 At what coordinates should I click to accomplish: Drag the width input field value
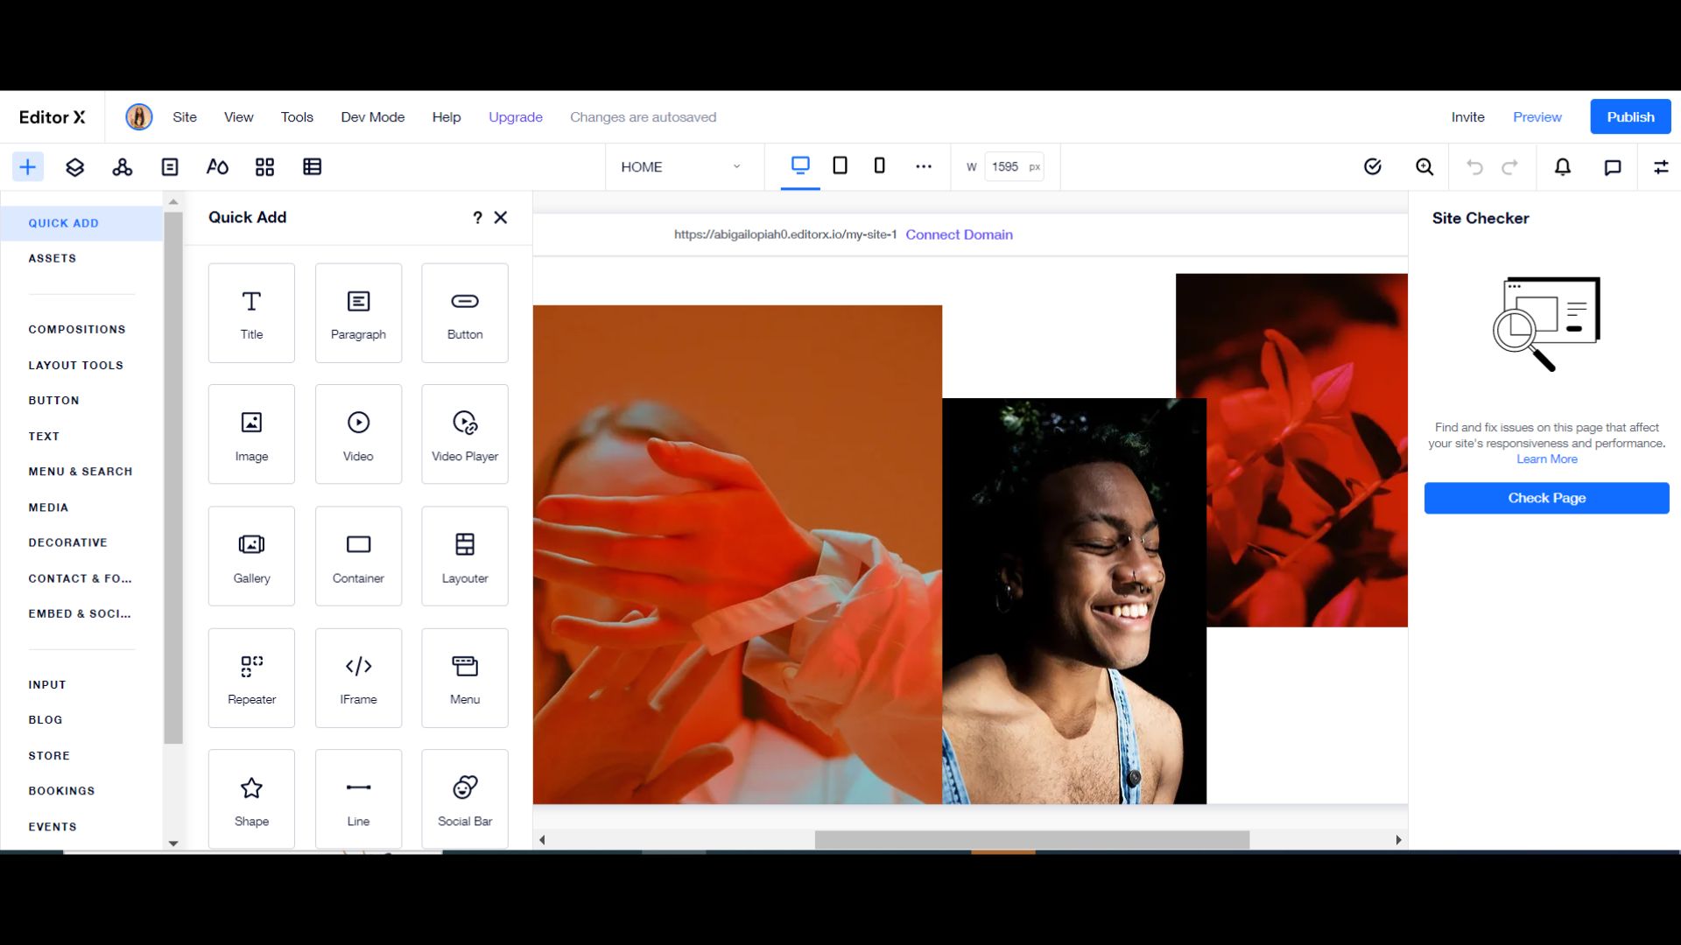click(1003, 166)
